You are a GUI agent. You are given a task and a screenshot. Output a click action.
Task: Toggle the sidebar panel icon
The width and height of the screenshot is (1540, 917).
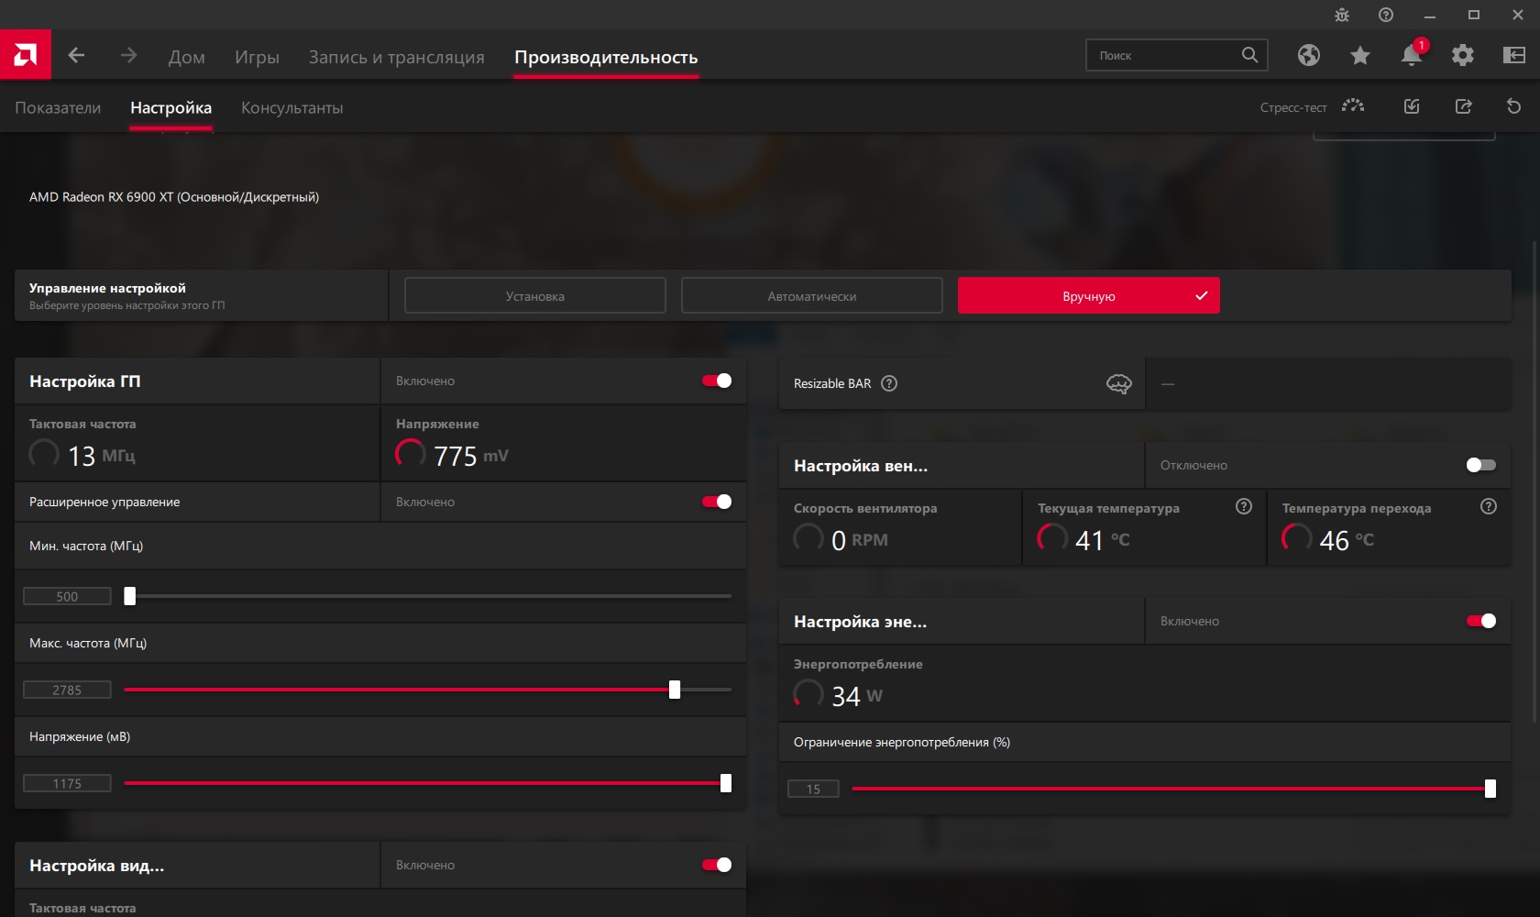[1514, 55]
